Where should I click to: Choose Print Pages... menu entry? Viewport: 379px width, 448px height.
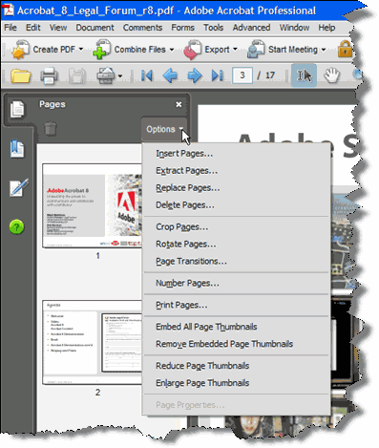click(236, 306)
